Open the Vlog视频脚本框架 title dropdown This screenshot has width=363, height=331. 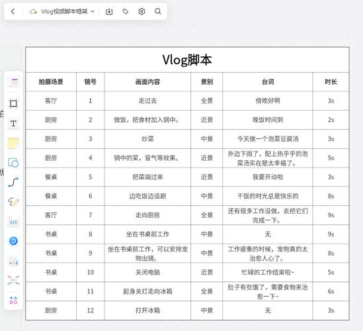[x=63, y=11]
